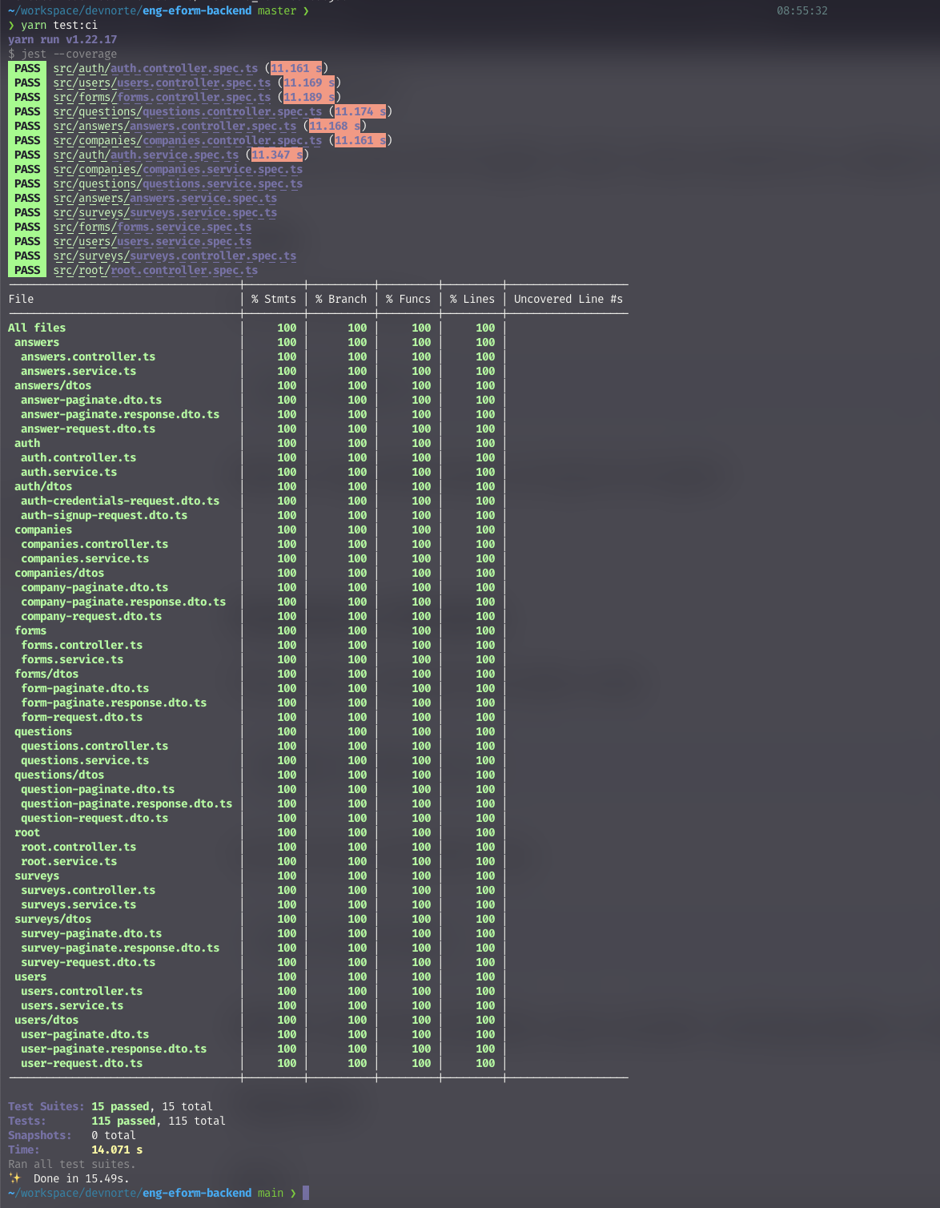Click the terminal cursor block at bottom
The image size is (940, 1208).
coord(303,1193)
